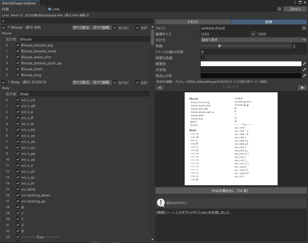Open the window kebab menu icon
The height and width of the screenshot is (243, 308).
pos(295,2)
